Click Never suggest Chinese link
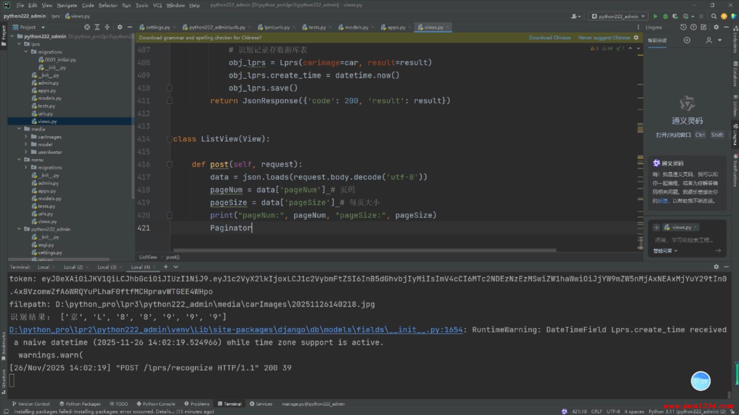The width and height of the screenshot is (739, 415). [x=604, y=38]
